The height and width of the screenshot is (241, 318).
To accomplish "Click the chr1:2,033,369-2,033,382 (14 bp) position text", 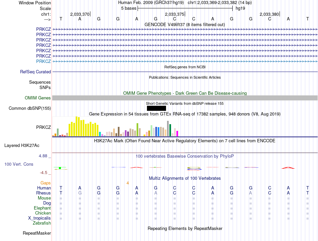I will 220,3.
